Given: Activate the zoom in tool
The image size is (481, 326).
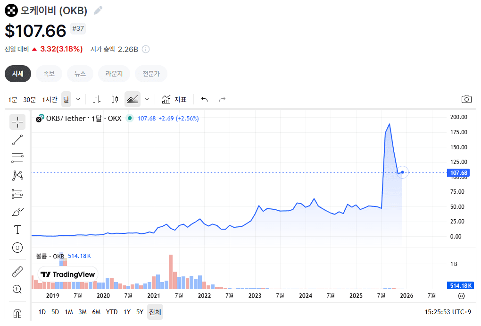Looking at the screenshot, I should pos(17,290).
